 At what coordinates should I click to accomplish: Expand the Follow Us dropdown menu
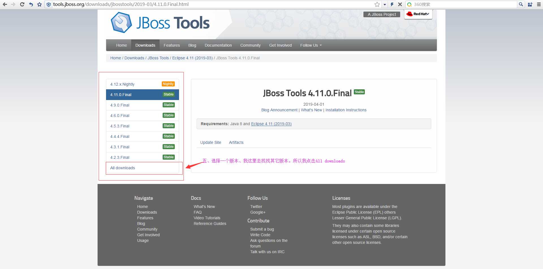311,45
